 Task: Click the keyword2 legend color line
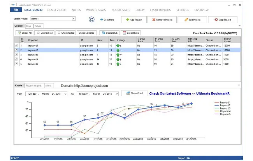point(217,105)
